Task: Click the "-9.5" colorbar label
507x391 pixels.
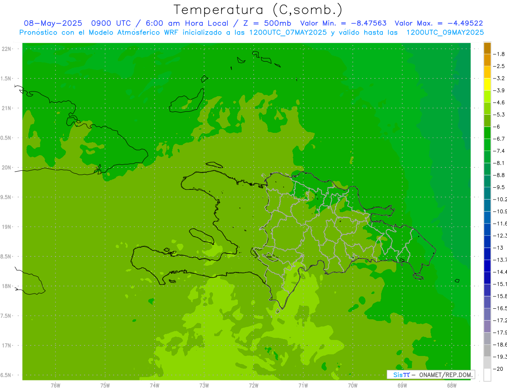Action: tap(499, 187)
